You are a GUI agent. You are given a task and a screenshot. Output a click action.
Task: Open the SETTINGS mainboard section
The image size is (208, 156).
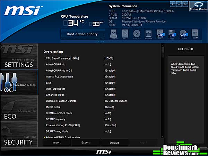(x=19, y=56)
